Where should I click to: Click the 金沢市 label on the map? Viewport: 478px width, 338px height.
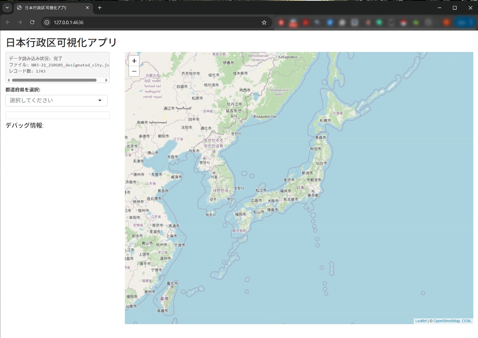(x=289, y=180)
